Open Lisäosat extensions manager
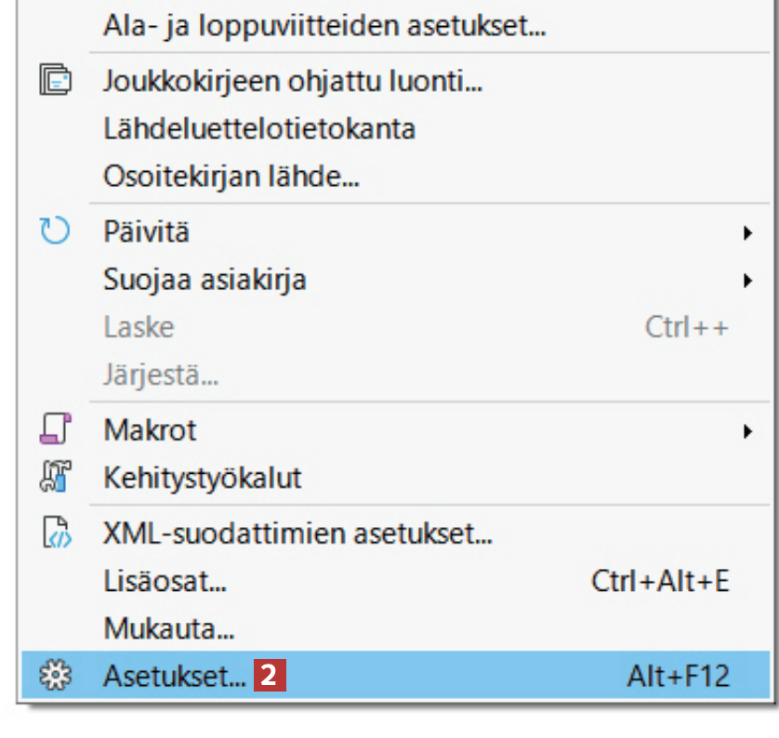 pyautogui.click(x=165, y=582)
